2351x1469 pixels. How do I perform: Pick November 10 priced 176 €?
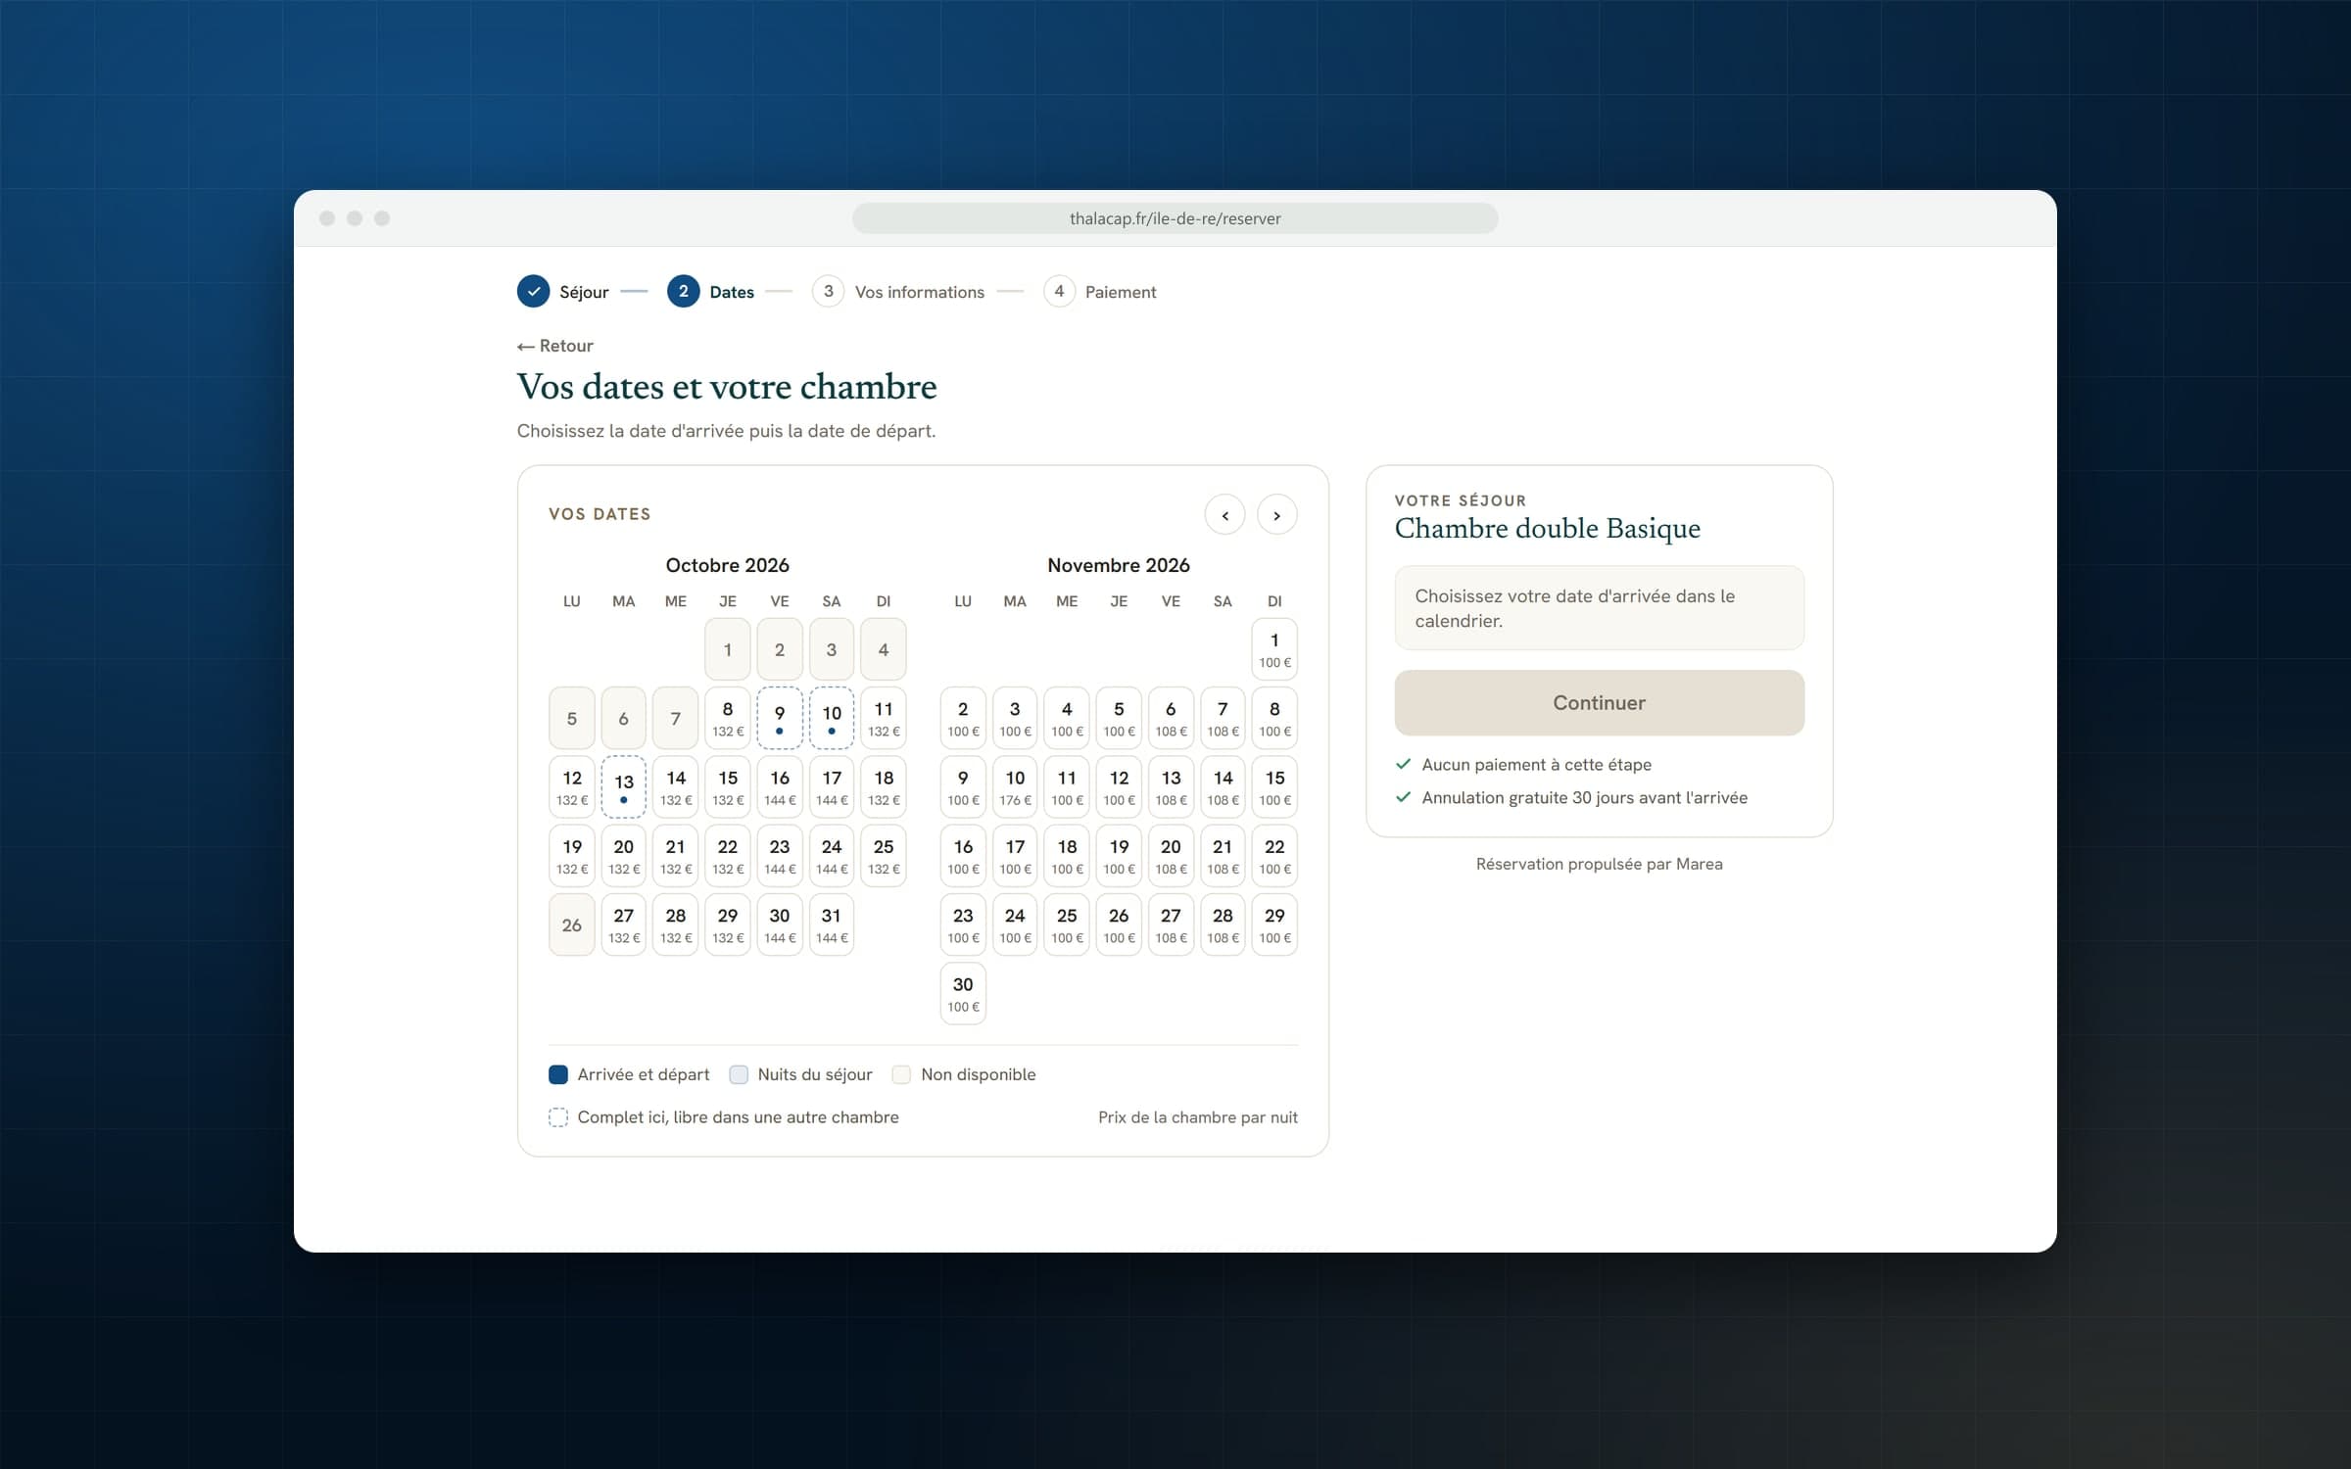1015,786
